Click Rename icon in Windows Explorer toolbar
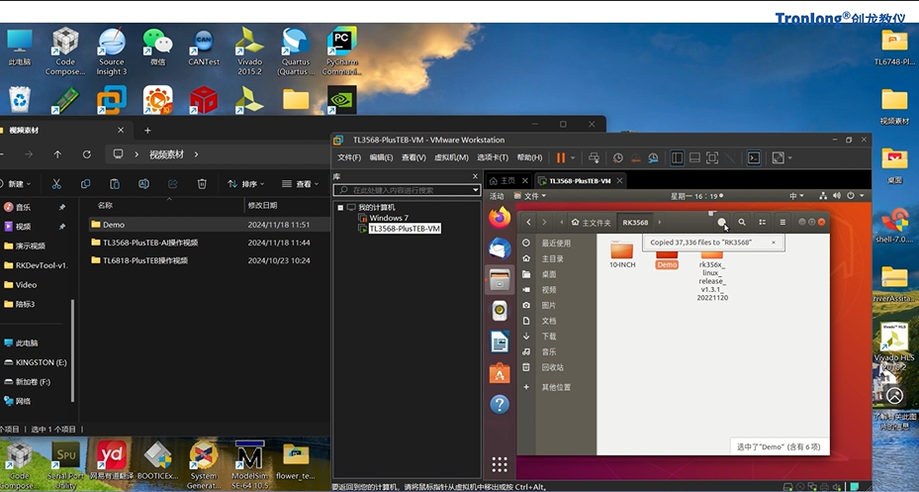Image resolution: width=919 pixels, height=492 pixels. click(143, 184)
